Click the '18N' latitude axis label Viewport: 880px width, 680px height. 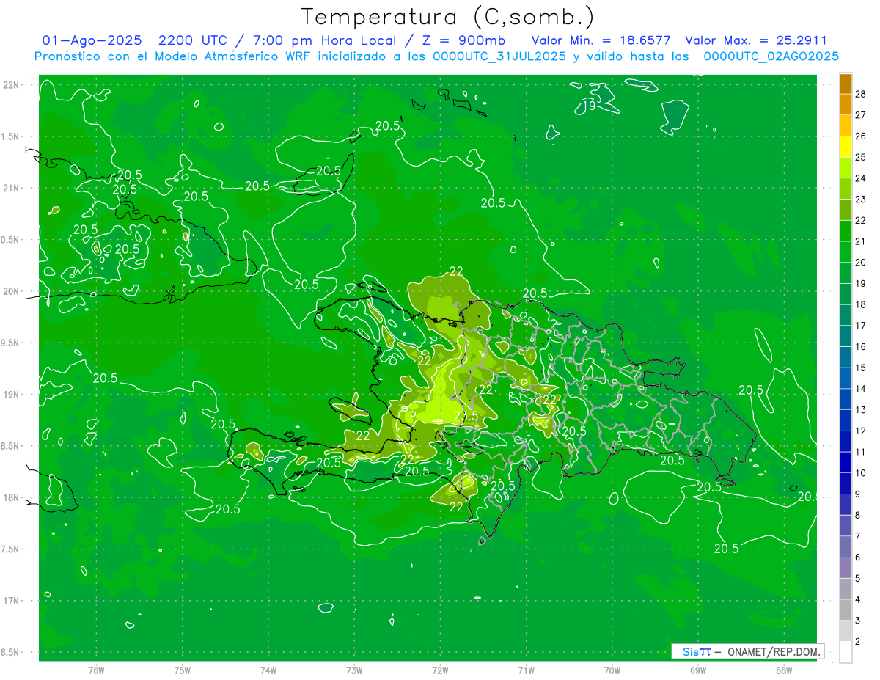[x=11, y=497]
